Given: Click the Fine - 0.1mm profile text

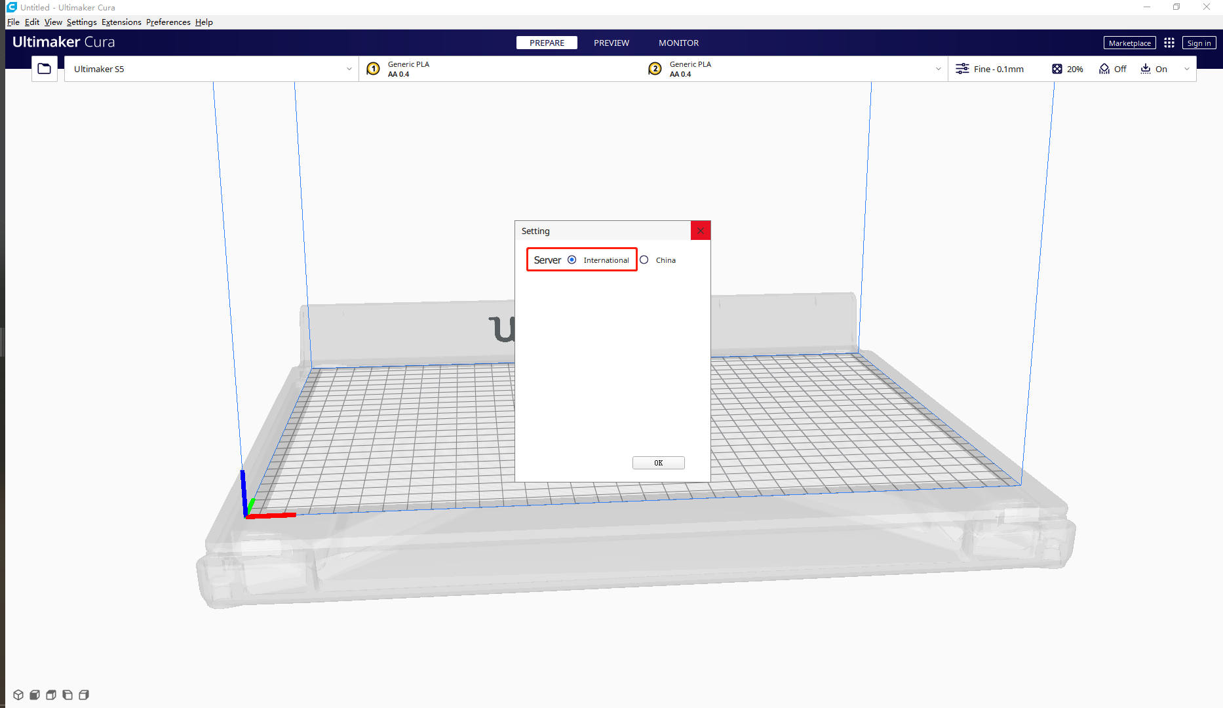Looking at the screenshot, I should 998,69.
